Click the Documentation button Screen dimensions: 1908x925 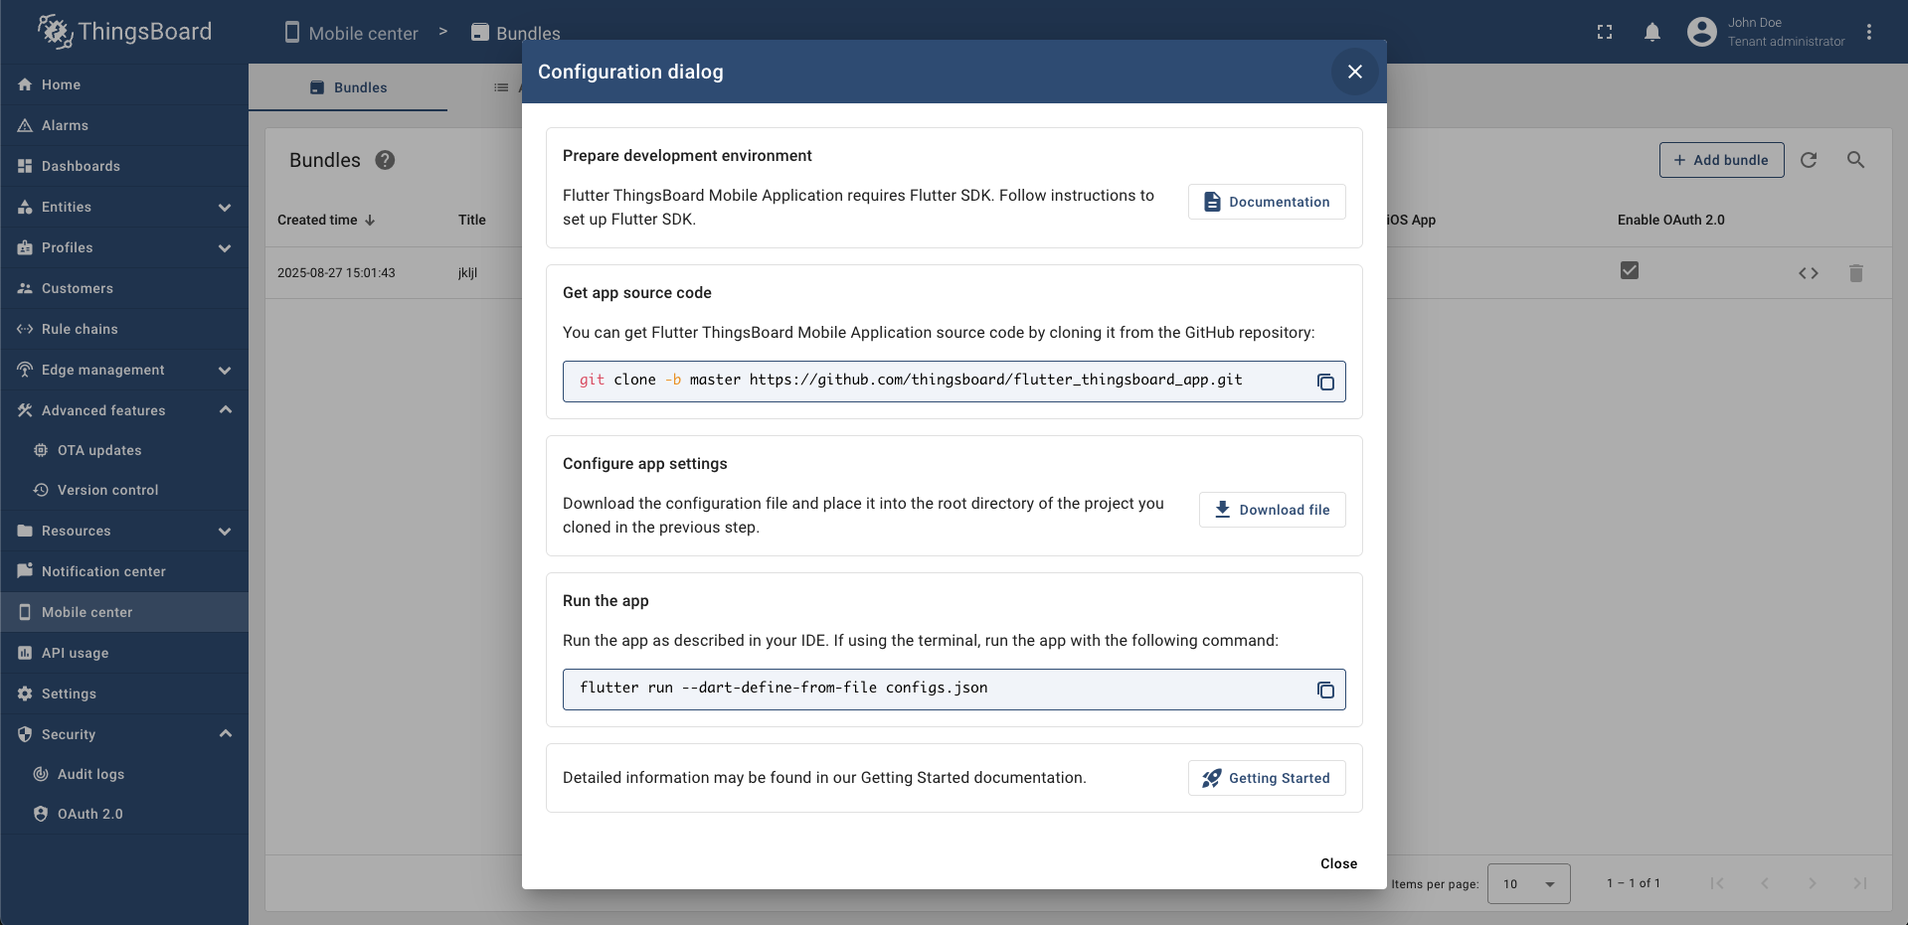click(x=1267, y=202)
